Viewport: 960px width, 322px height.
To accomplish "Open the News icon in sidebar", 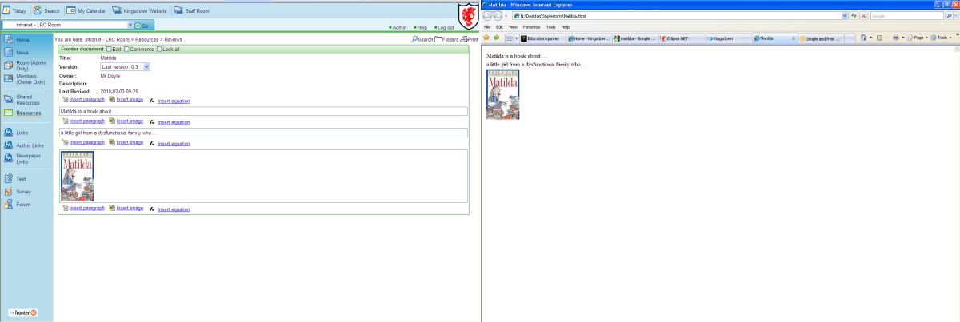I will tap(9, 53).
